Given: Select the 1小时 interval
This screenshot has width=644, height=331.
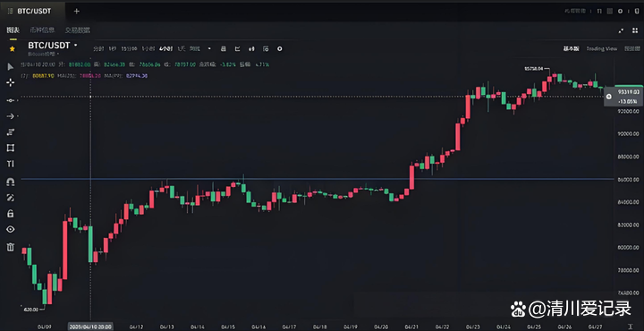Looking at the screenshot, I should pos(148,49).
